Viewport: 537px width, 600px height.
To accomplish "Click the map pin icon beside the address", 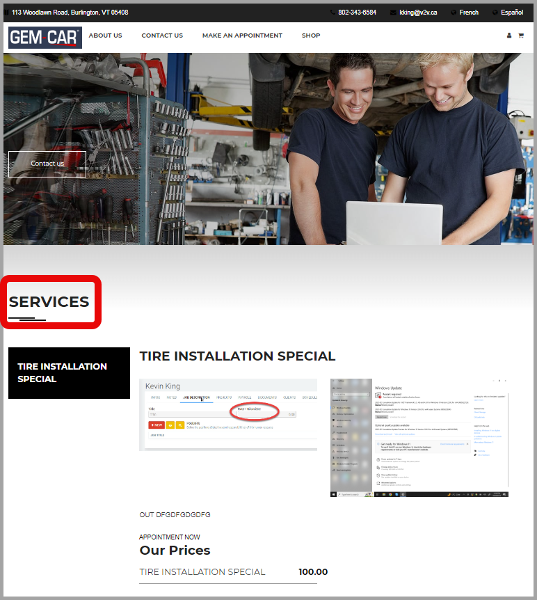I will (x=8, y=13).
